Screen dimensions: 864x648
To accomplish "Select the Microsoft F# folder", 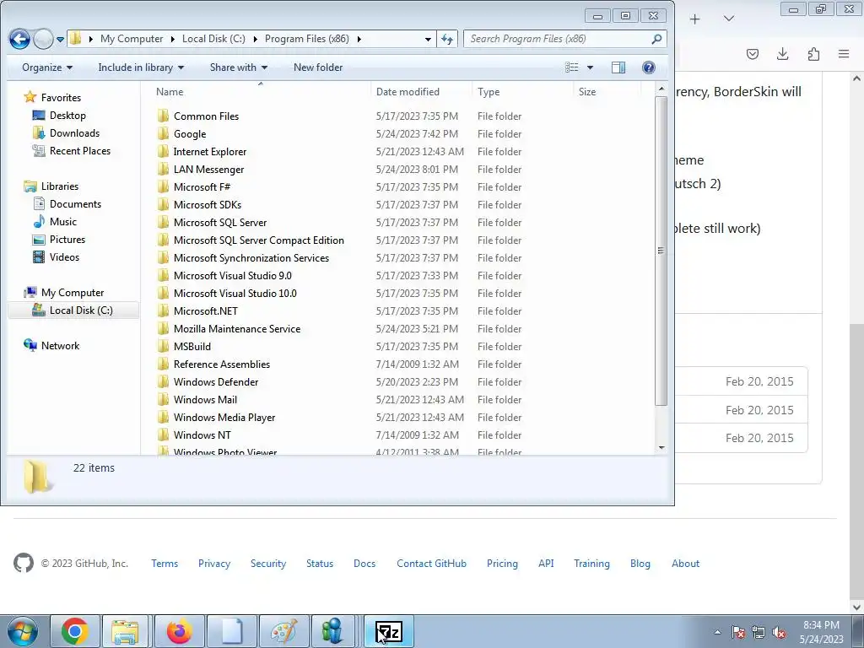I will [202, 186].
